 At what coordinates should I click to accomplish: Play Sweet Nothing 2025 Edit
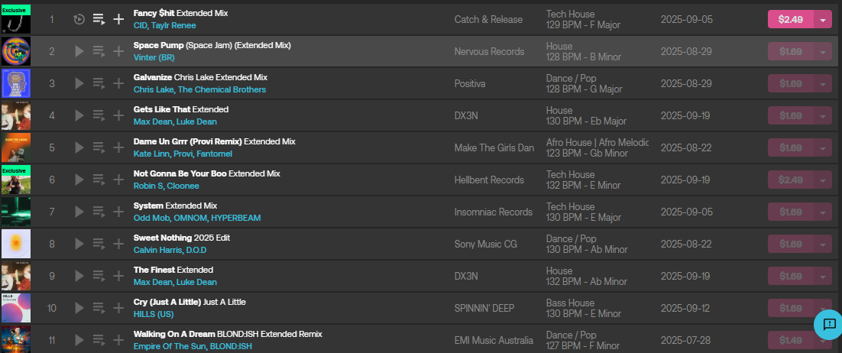[x=79, y=244]
